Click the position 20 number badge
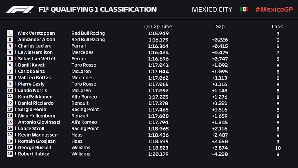Screen dimensions: 298x168 pyautogui.click(x=10, y=154)
